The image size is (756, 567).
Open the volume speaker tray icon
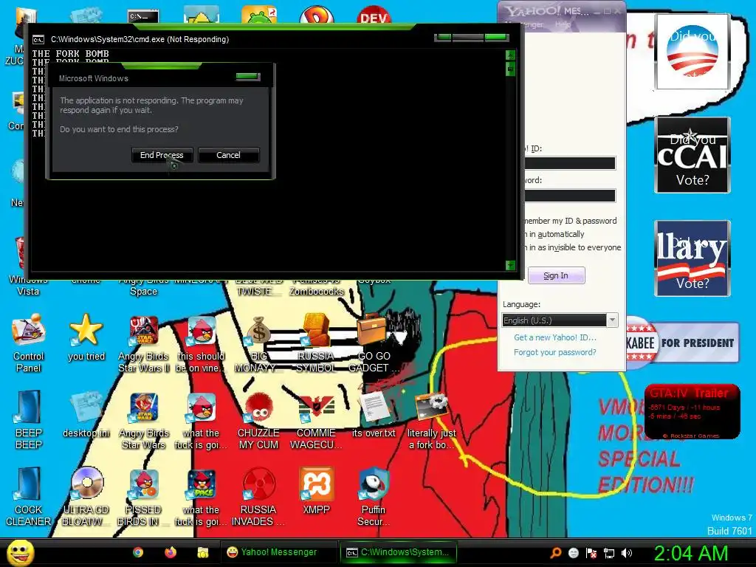click(626, 552)
